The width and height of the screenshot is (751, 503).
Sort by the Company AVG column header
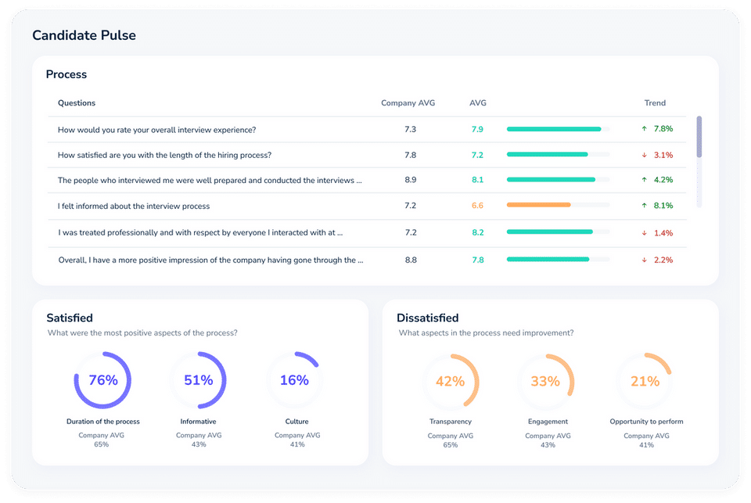[x=408, y=103]
